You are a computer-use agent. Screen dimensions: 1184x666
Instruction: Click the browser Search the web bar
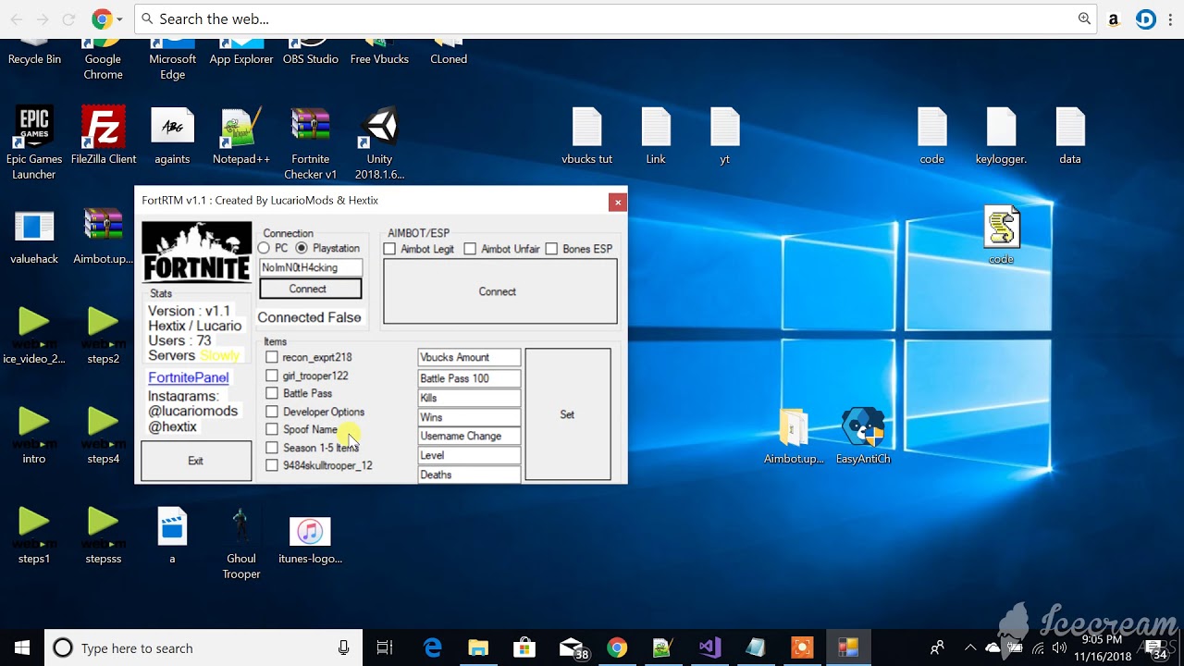click(615, 18)
